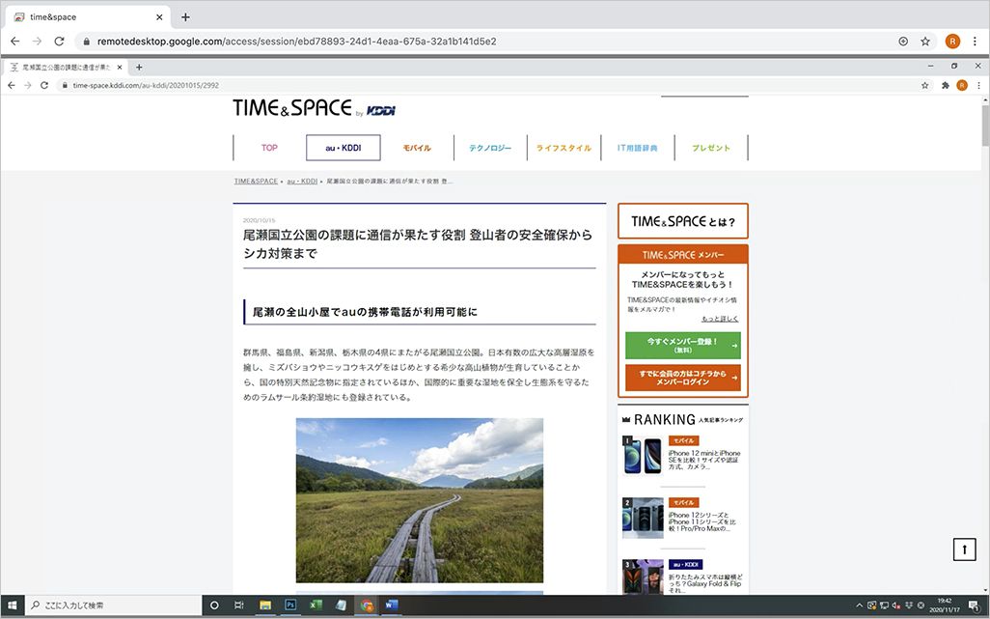Add new tab in remote Chrome
This screenshot has width=990, height=619.
139,67
